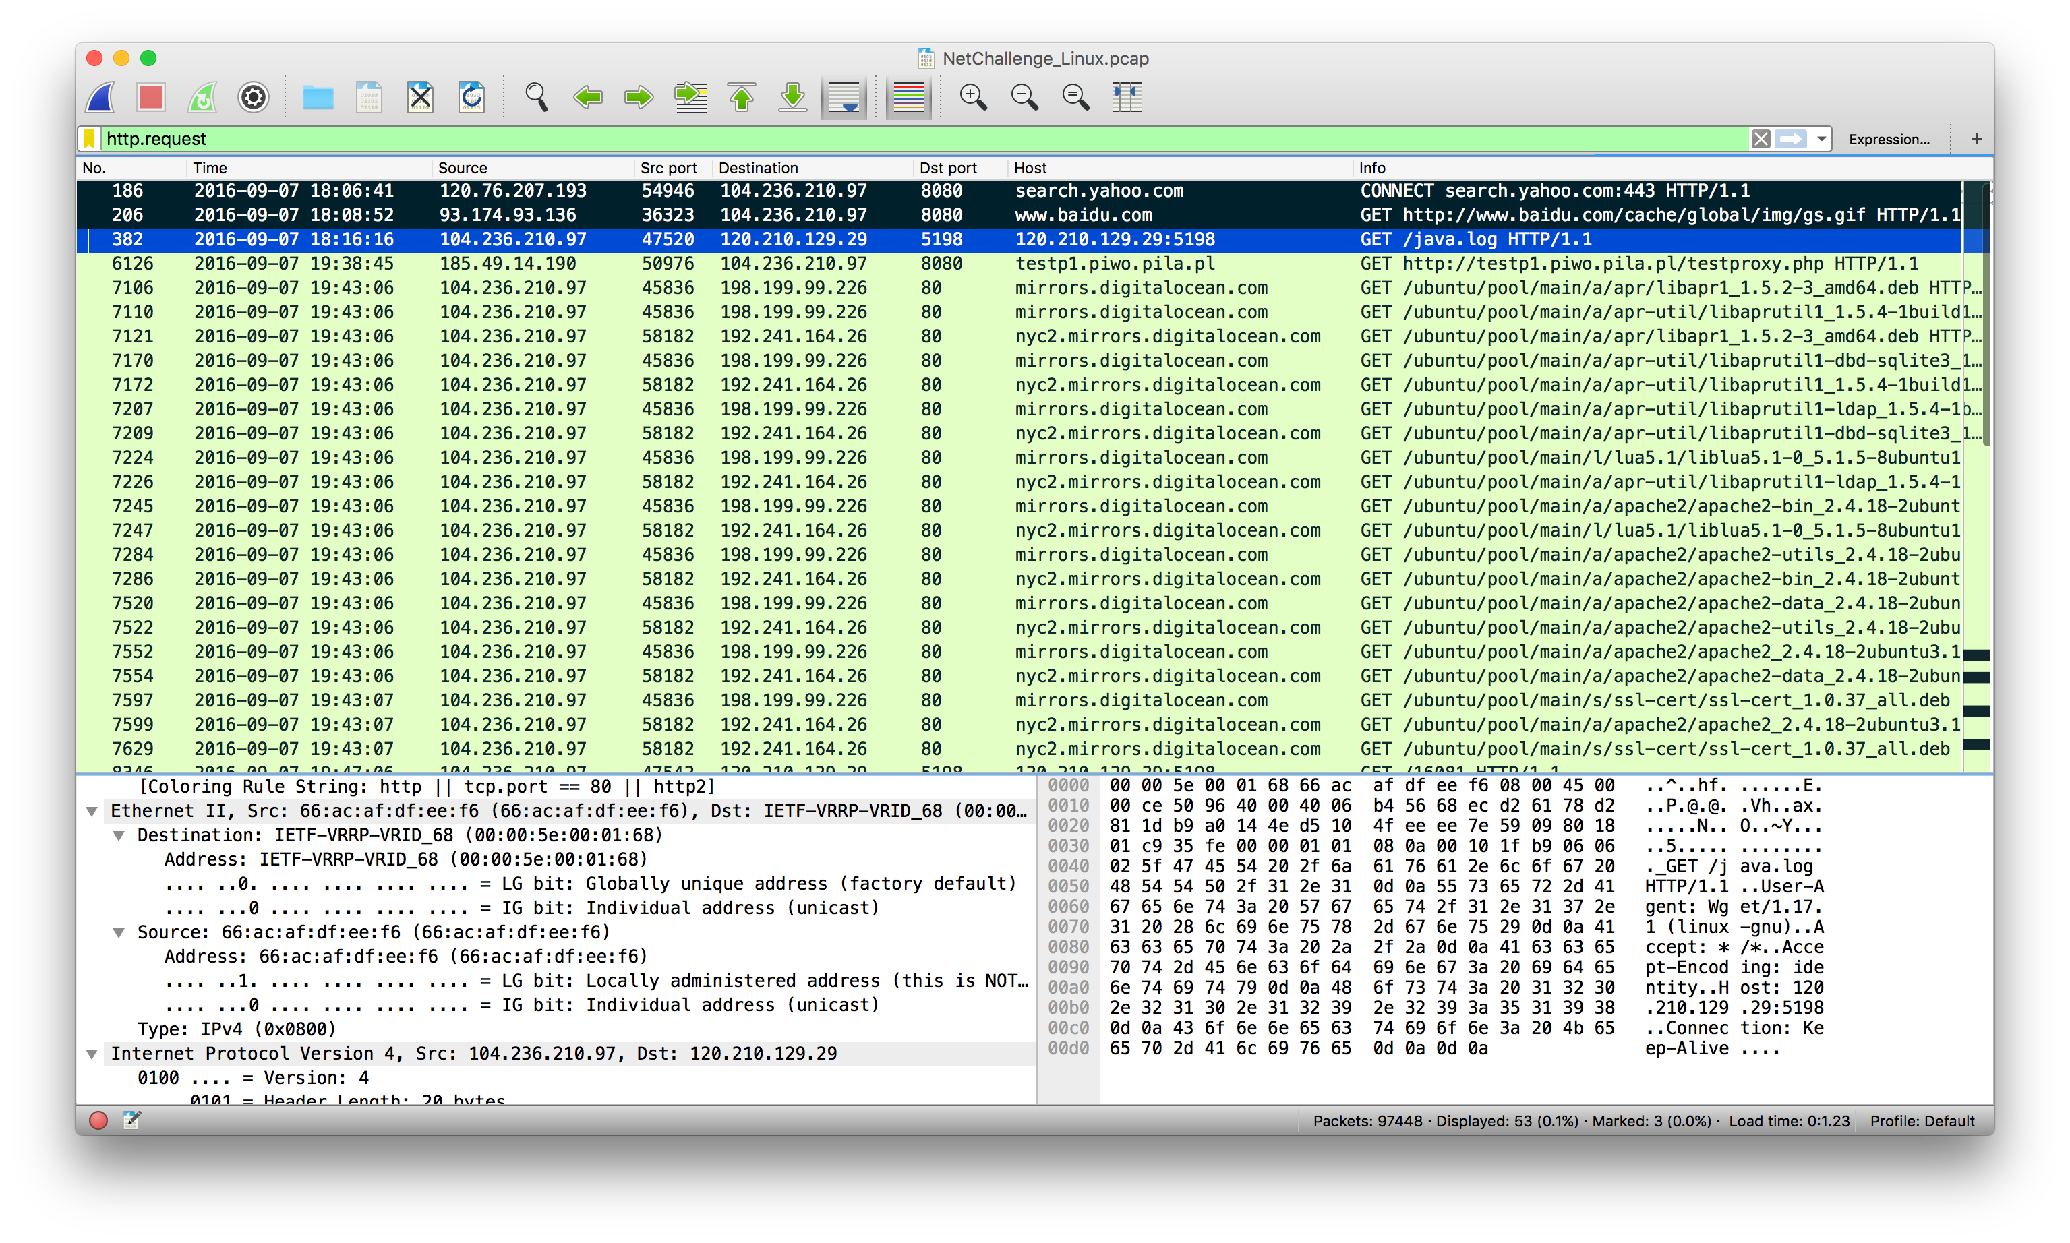Sort by the Host column header
2070x1243 pixels.
coord(1181,169)
